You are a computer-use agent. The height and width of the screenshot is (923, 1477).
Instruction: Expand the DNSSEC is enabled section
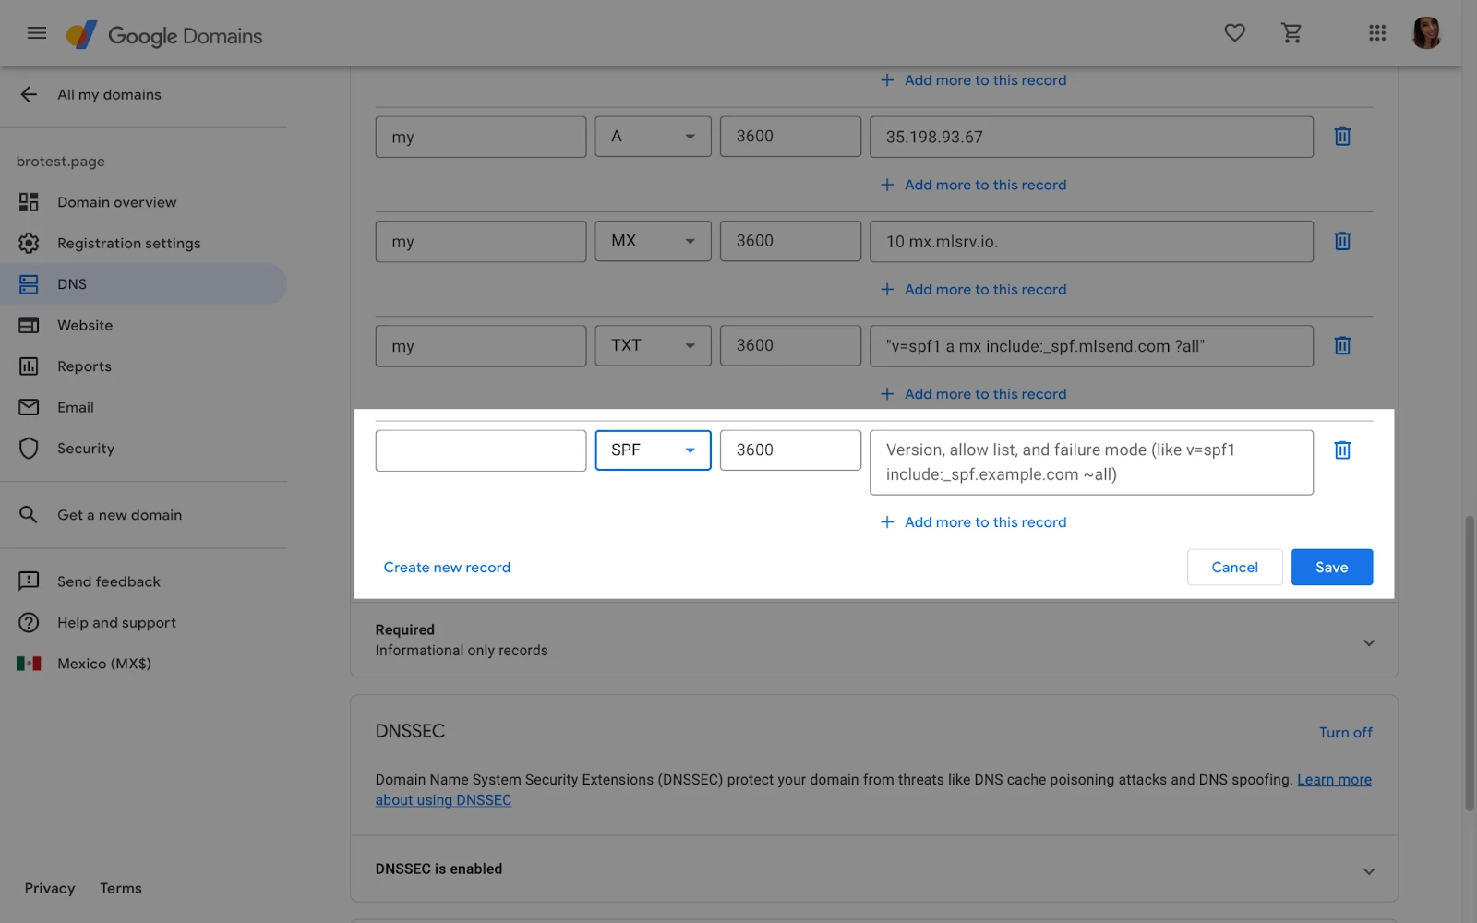click(x=1368, y=870)
